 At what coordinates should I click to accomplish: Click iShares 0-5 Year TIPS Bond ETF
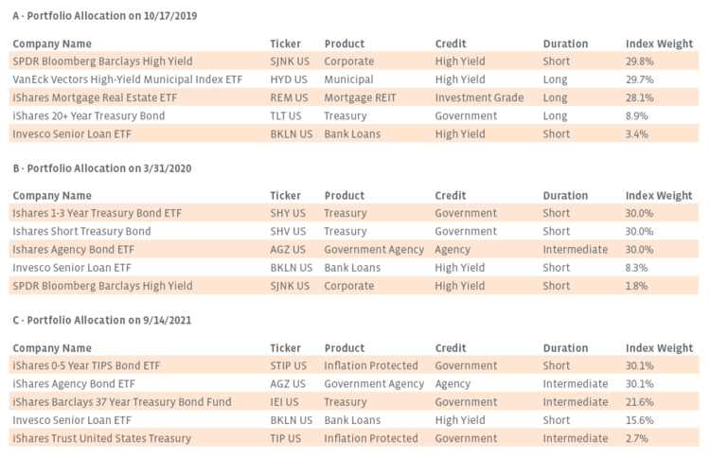click(x=87, y=366)
